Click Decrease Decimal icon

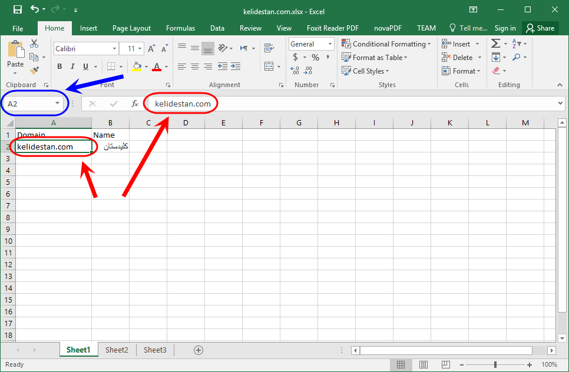[307, 71]
